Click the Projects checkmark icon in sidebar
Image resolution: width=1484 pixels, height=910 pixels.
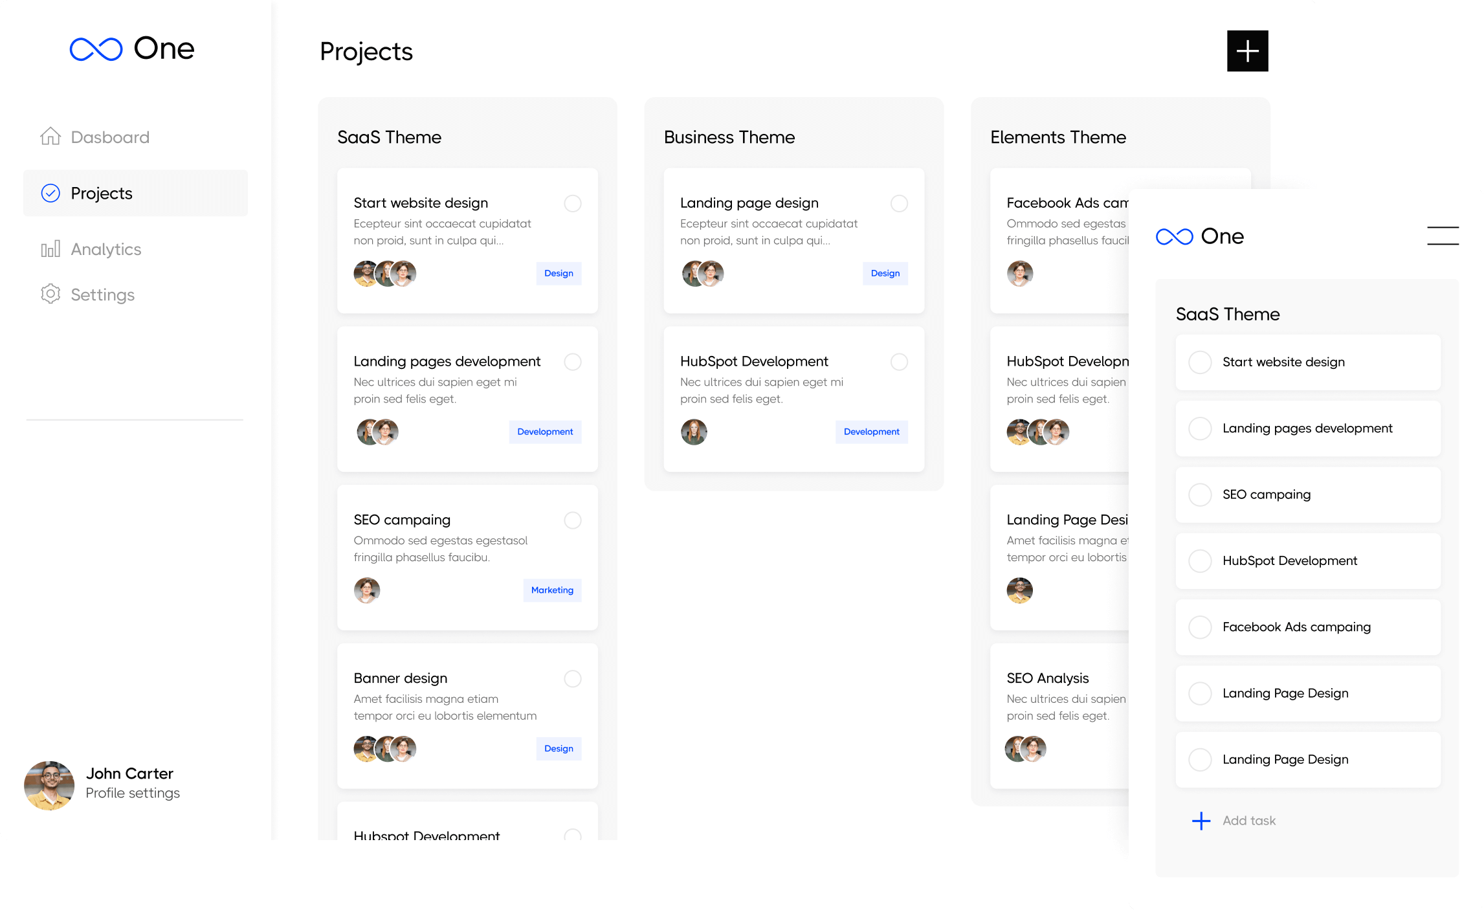[50, 193]
